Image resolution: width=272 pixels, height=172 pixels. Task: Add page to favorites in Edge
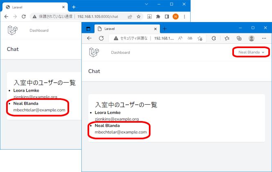(200, 38)
